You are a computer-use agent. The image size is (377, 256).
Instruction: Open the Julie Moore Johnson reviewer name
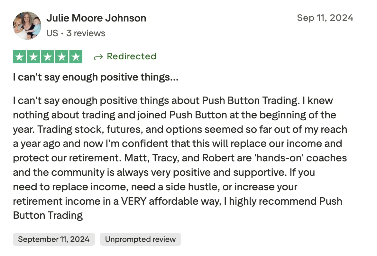tap(96, 18)
